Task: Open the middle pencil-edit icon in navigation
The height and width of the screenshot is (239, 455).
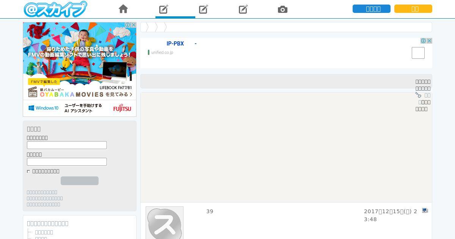Action: coord(204,9)
